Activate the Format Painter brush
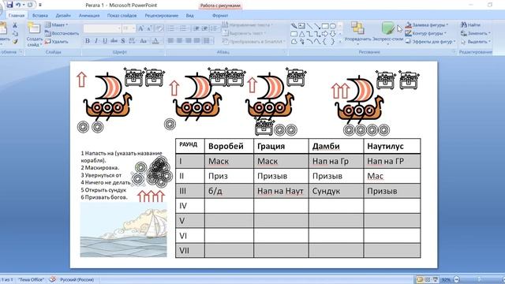 tap(15, 42)
